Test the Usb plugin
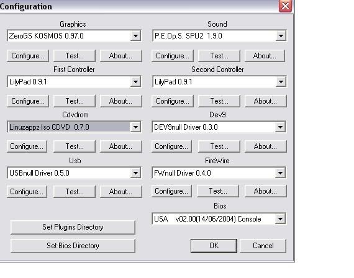Screen dimensions: 354x278 point(75,192)
